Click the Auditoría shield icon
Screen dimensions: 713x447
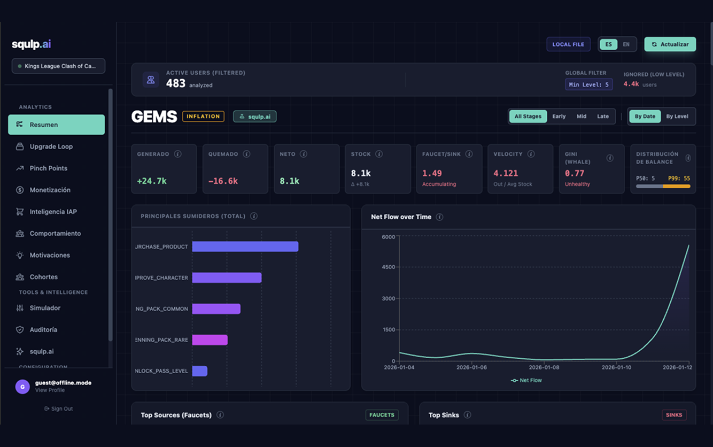coord(20,330)
